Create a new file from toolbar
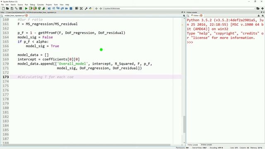 tap(3, 8)
